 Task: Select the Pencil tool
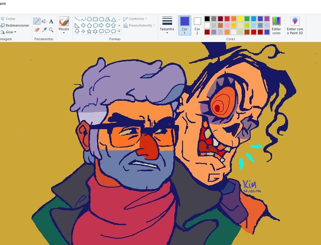[37, 21]
